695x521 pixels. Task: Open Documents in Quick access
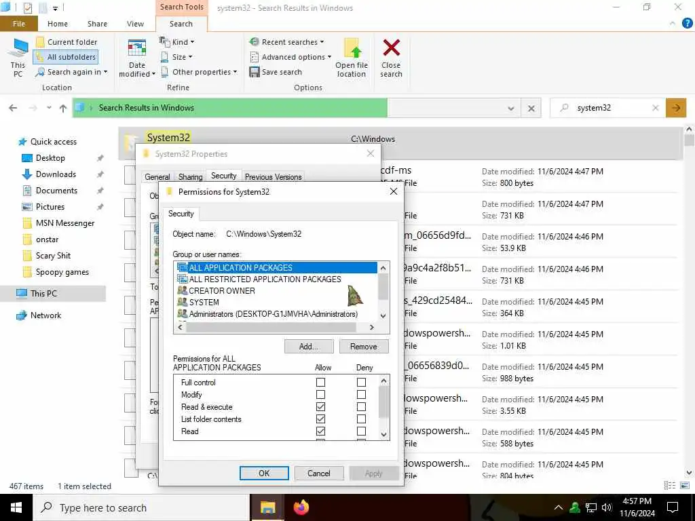56,191
